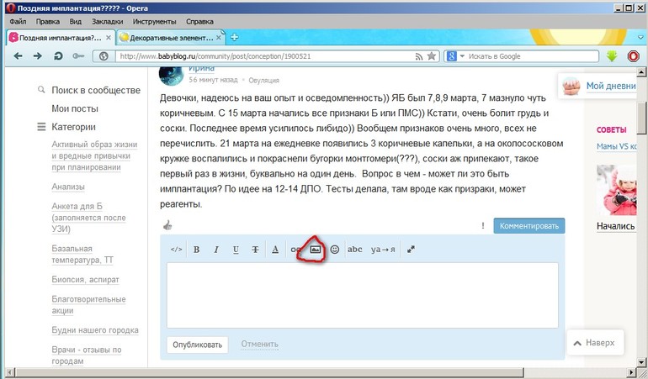Publish comment with Опубликовать button
This screenshot has height=379, width=648.
(198, 345)
